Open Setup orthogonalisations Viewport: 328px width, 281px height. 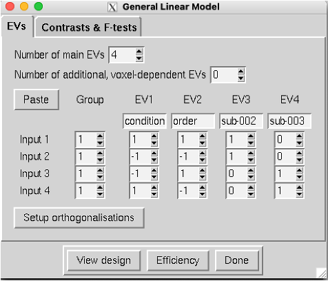pos(79,218)
